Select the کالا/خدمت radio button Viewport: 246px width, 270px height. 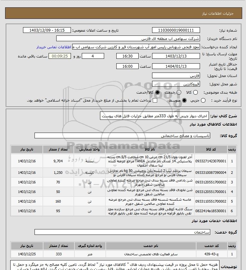(157, 92)
